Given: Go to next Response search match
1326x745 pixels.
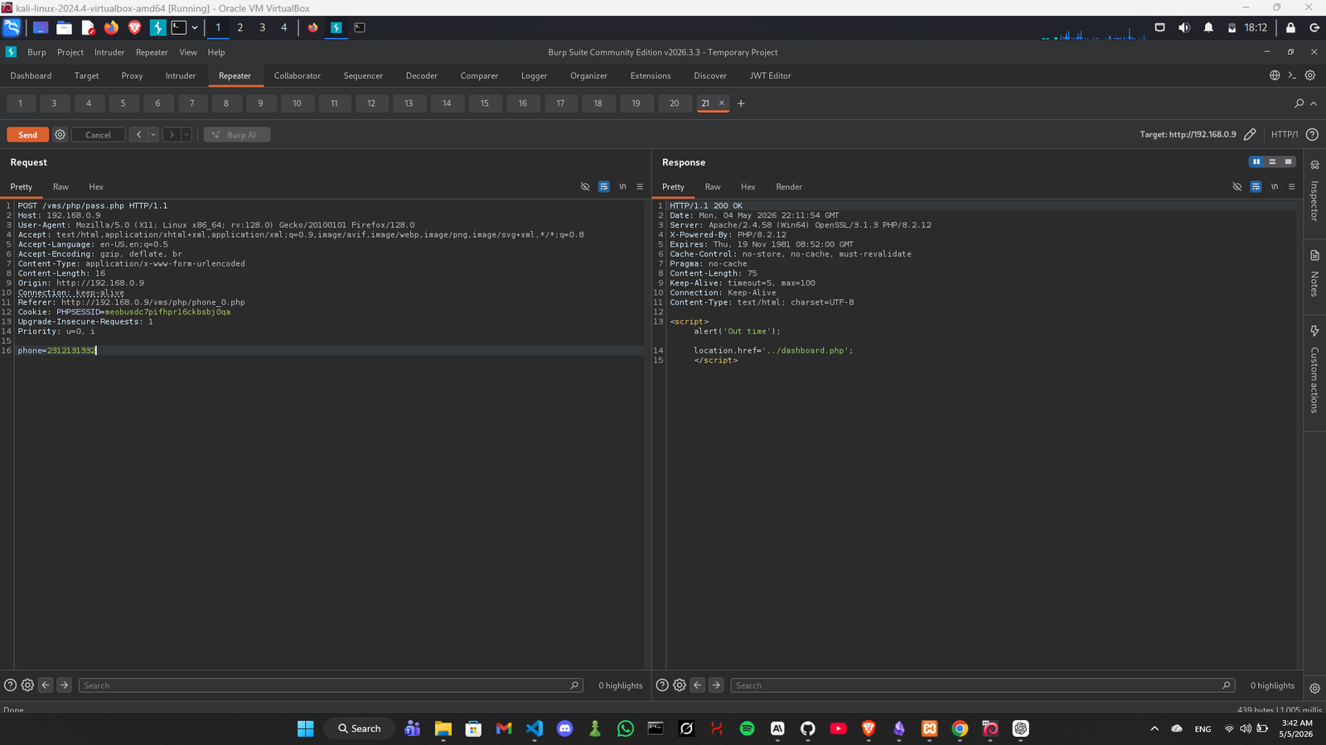Looking at the screenshot, I should 716,685.
